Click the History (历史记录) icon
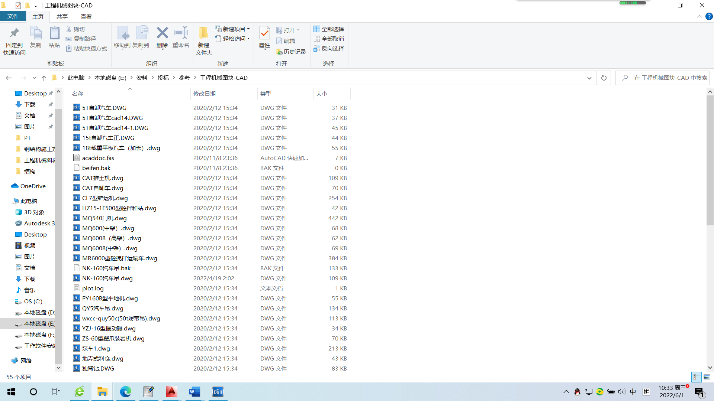The width and height of the screenshot is (714, 401). [x=280, y=52]
